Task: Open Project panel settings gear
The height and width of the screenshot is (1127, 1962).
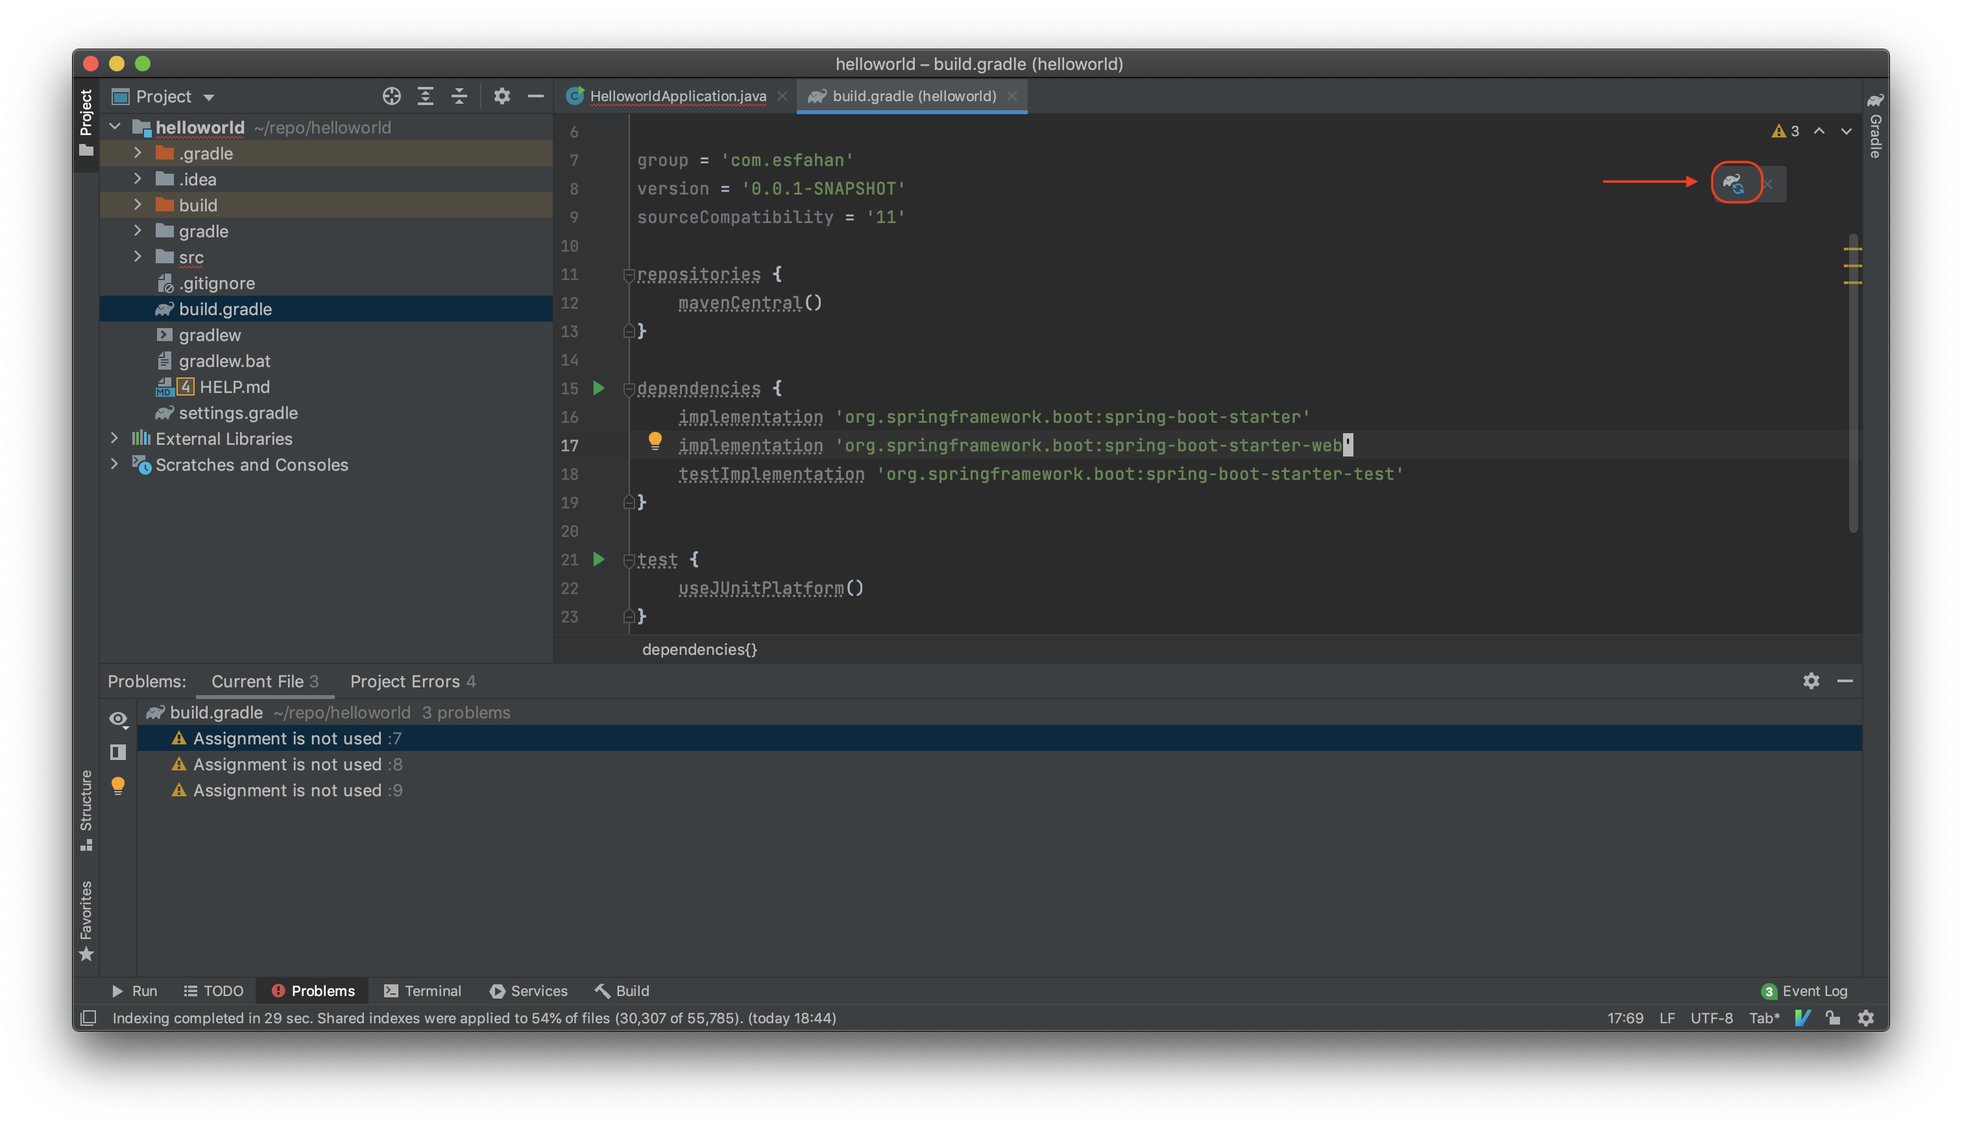Action: [x=502, y=96]
